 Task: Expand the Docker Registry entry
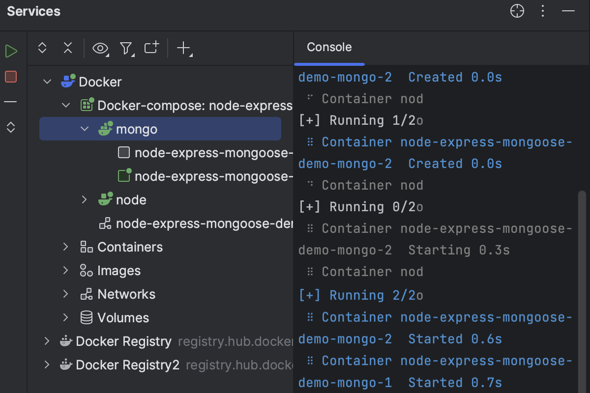pyautogui.click(x=46, y=341)
